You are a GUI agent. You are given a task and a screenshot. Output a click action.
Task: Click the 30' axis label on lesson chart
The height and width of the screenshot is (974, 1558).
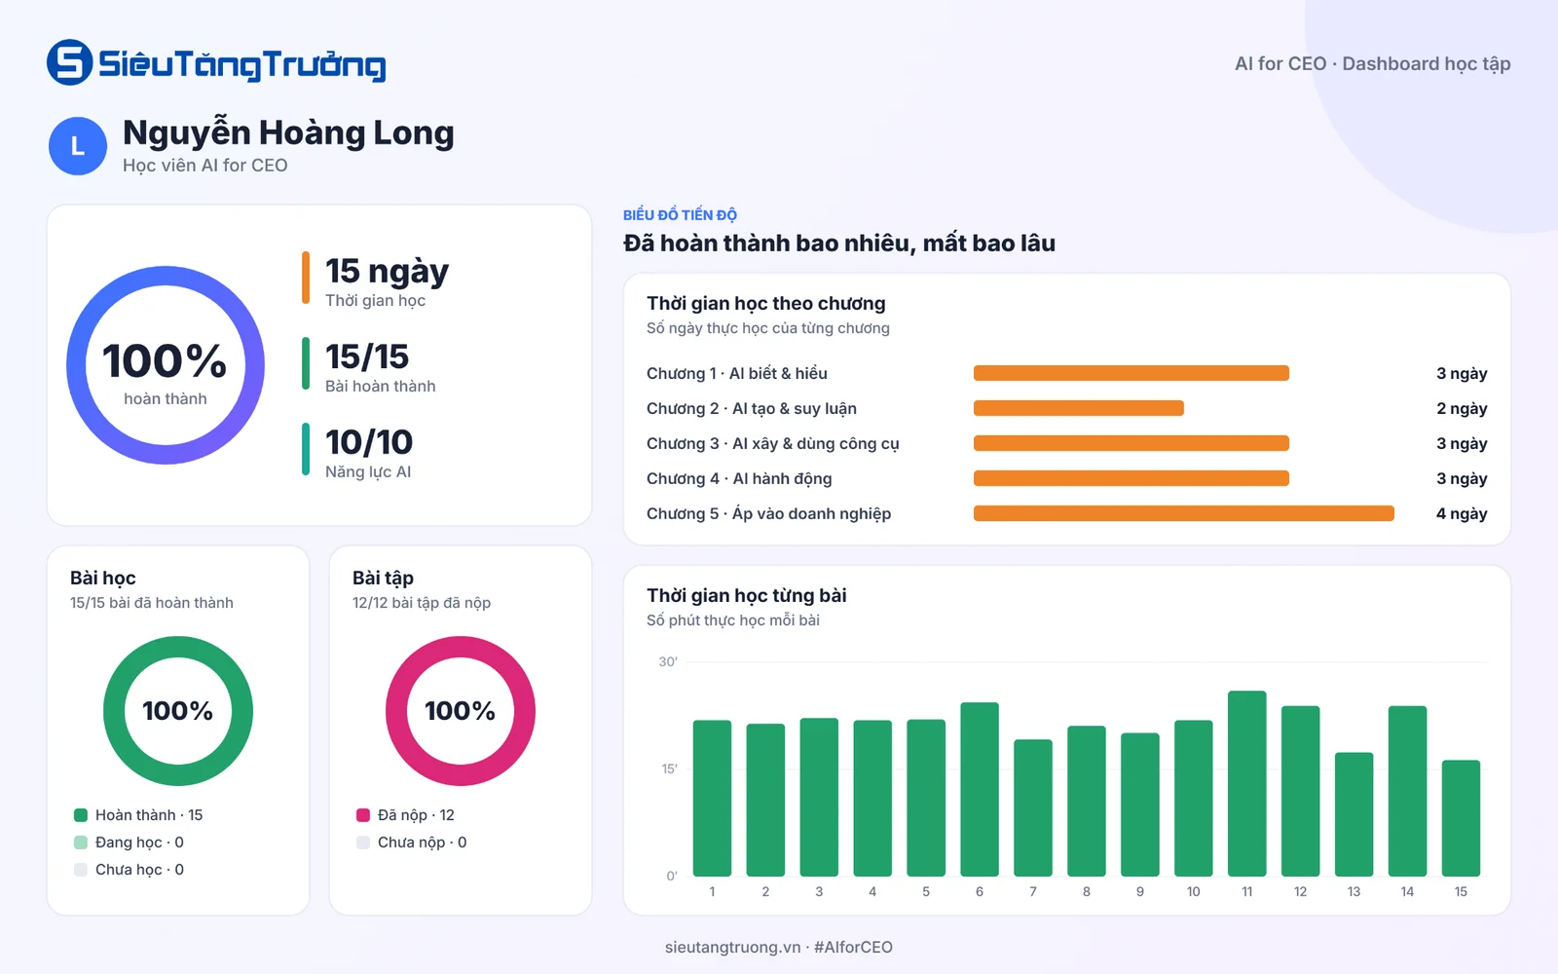(668, 661)
